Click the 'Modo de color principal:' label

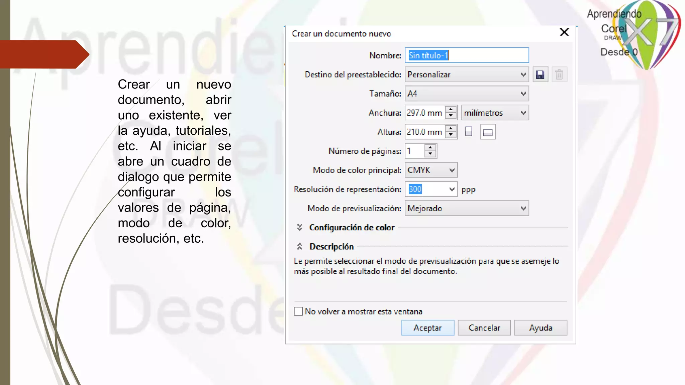(x=357, y=170)
